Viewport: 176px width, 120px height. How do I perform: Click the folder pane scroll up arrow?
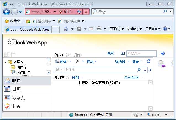click(49, 60)
